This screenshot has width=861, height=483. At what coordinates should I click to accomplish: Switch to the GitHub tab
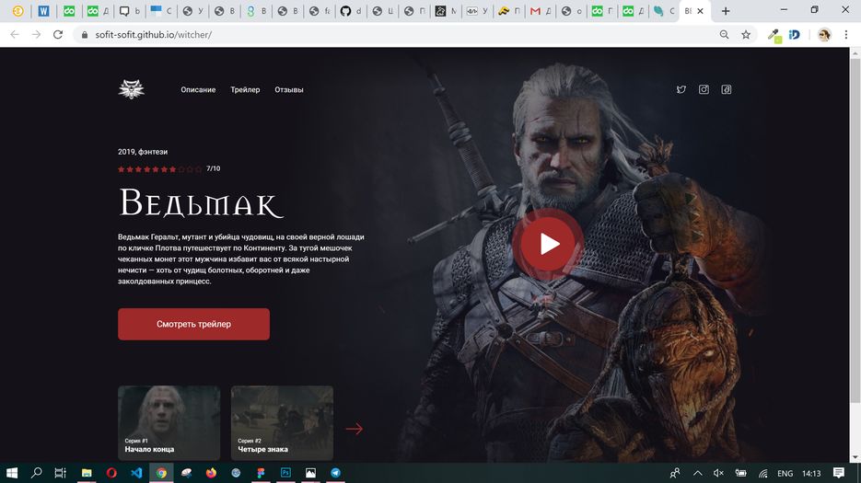coord(351,11)
